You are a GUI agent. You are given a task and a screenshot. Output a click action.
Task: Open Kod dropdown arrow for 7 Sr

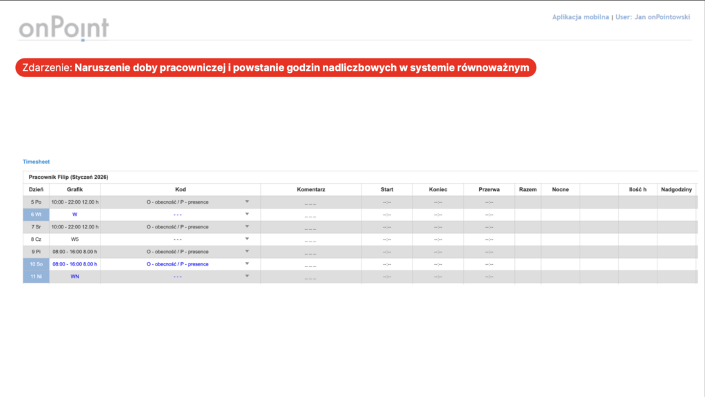[x=247, y=226]
